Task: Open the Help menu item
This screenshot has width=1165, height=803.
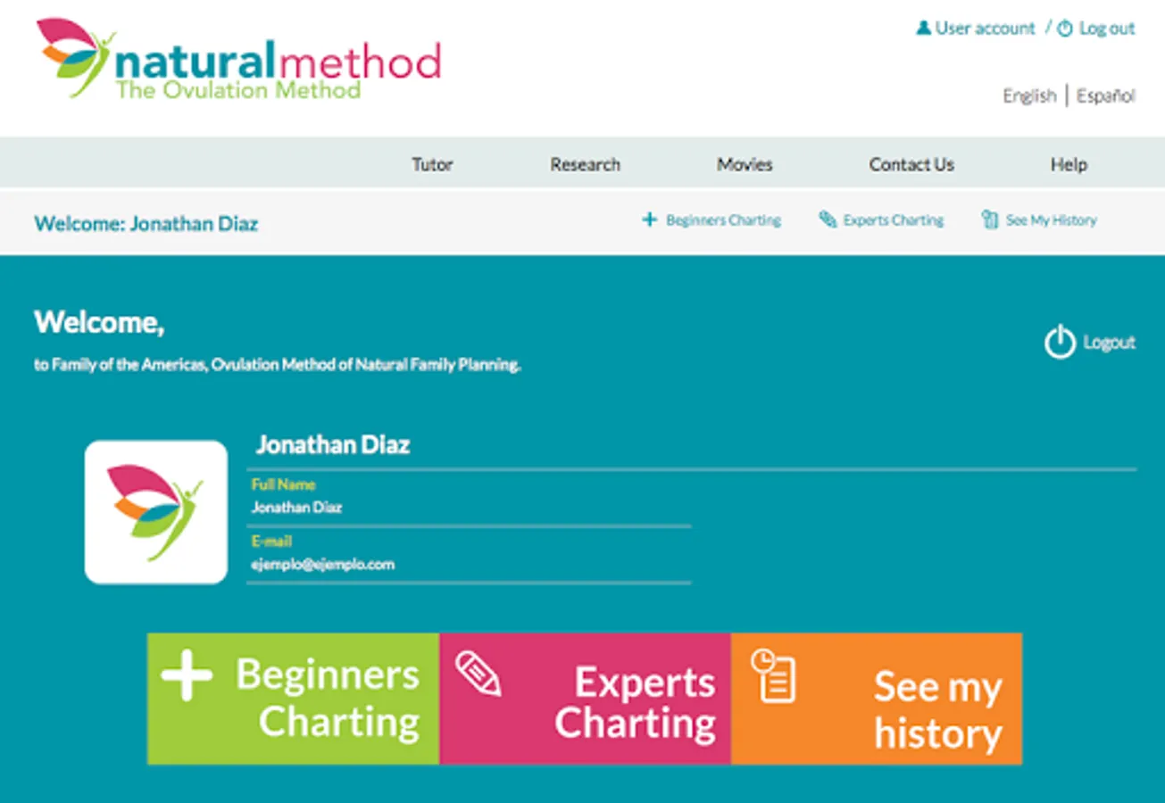Action: pyautogui.click(x=1069, y=164)
